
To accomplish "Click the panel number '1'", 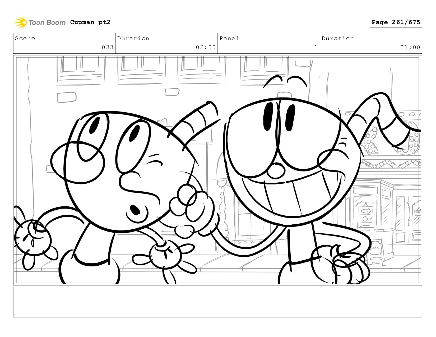I will pos(316,47).
